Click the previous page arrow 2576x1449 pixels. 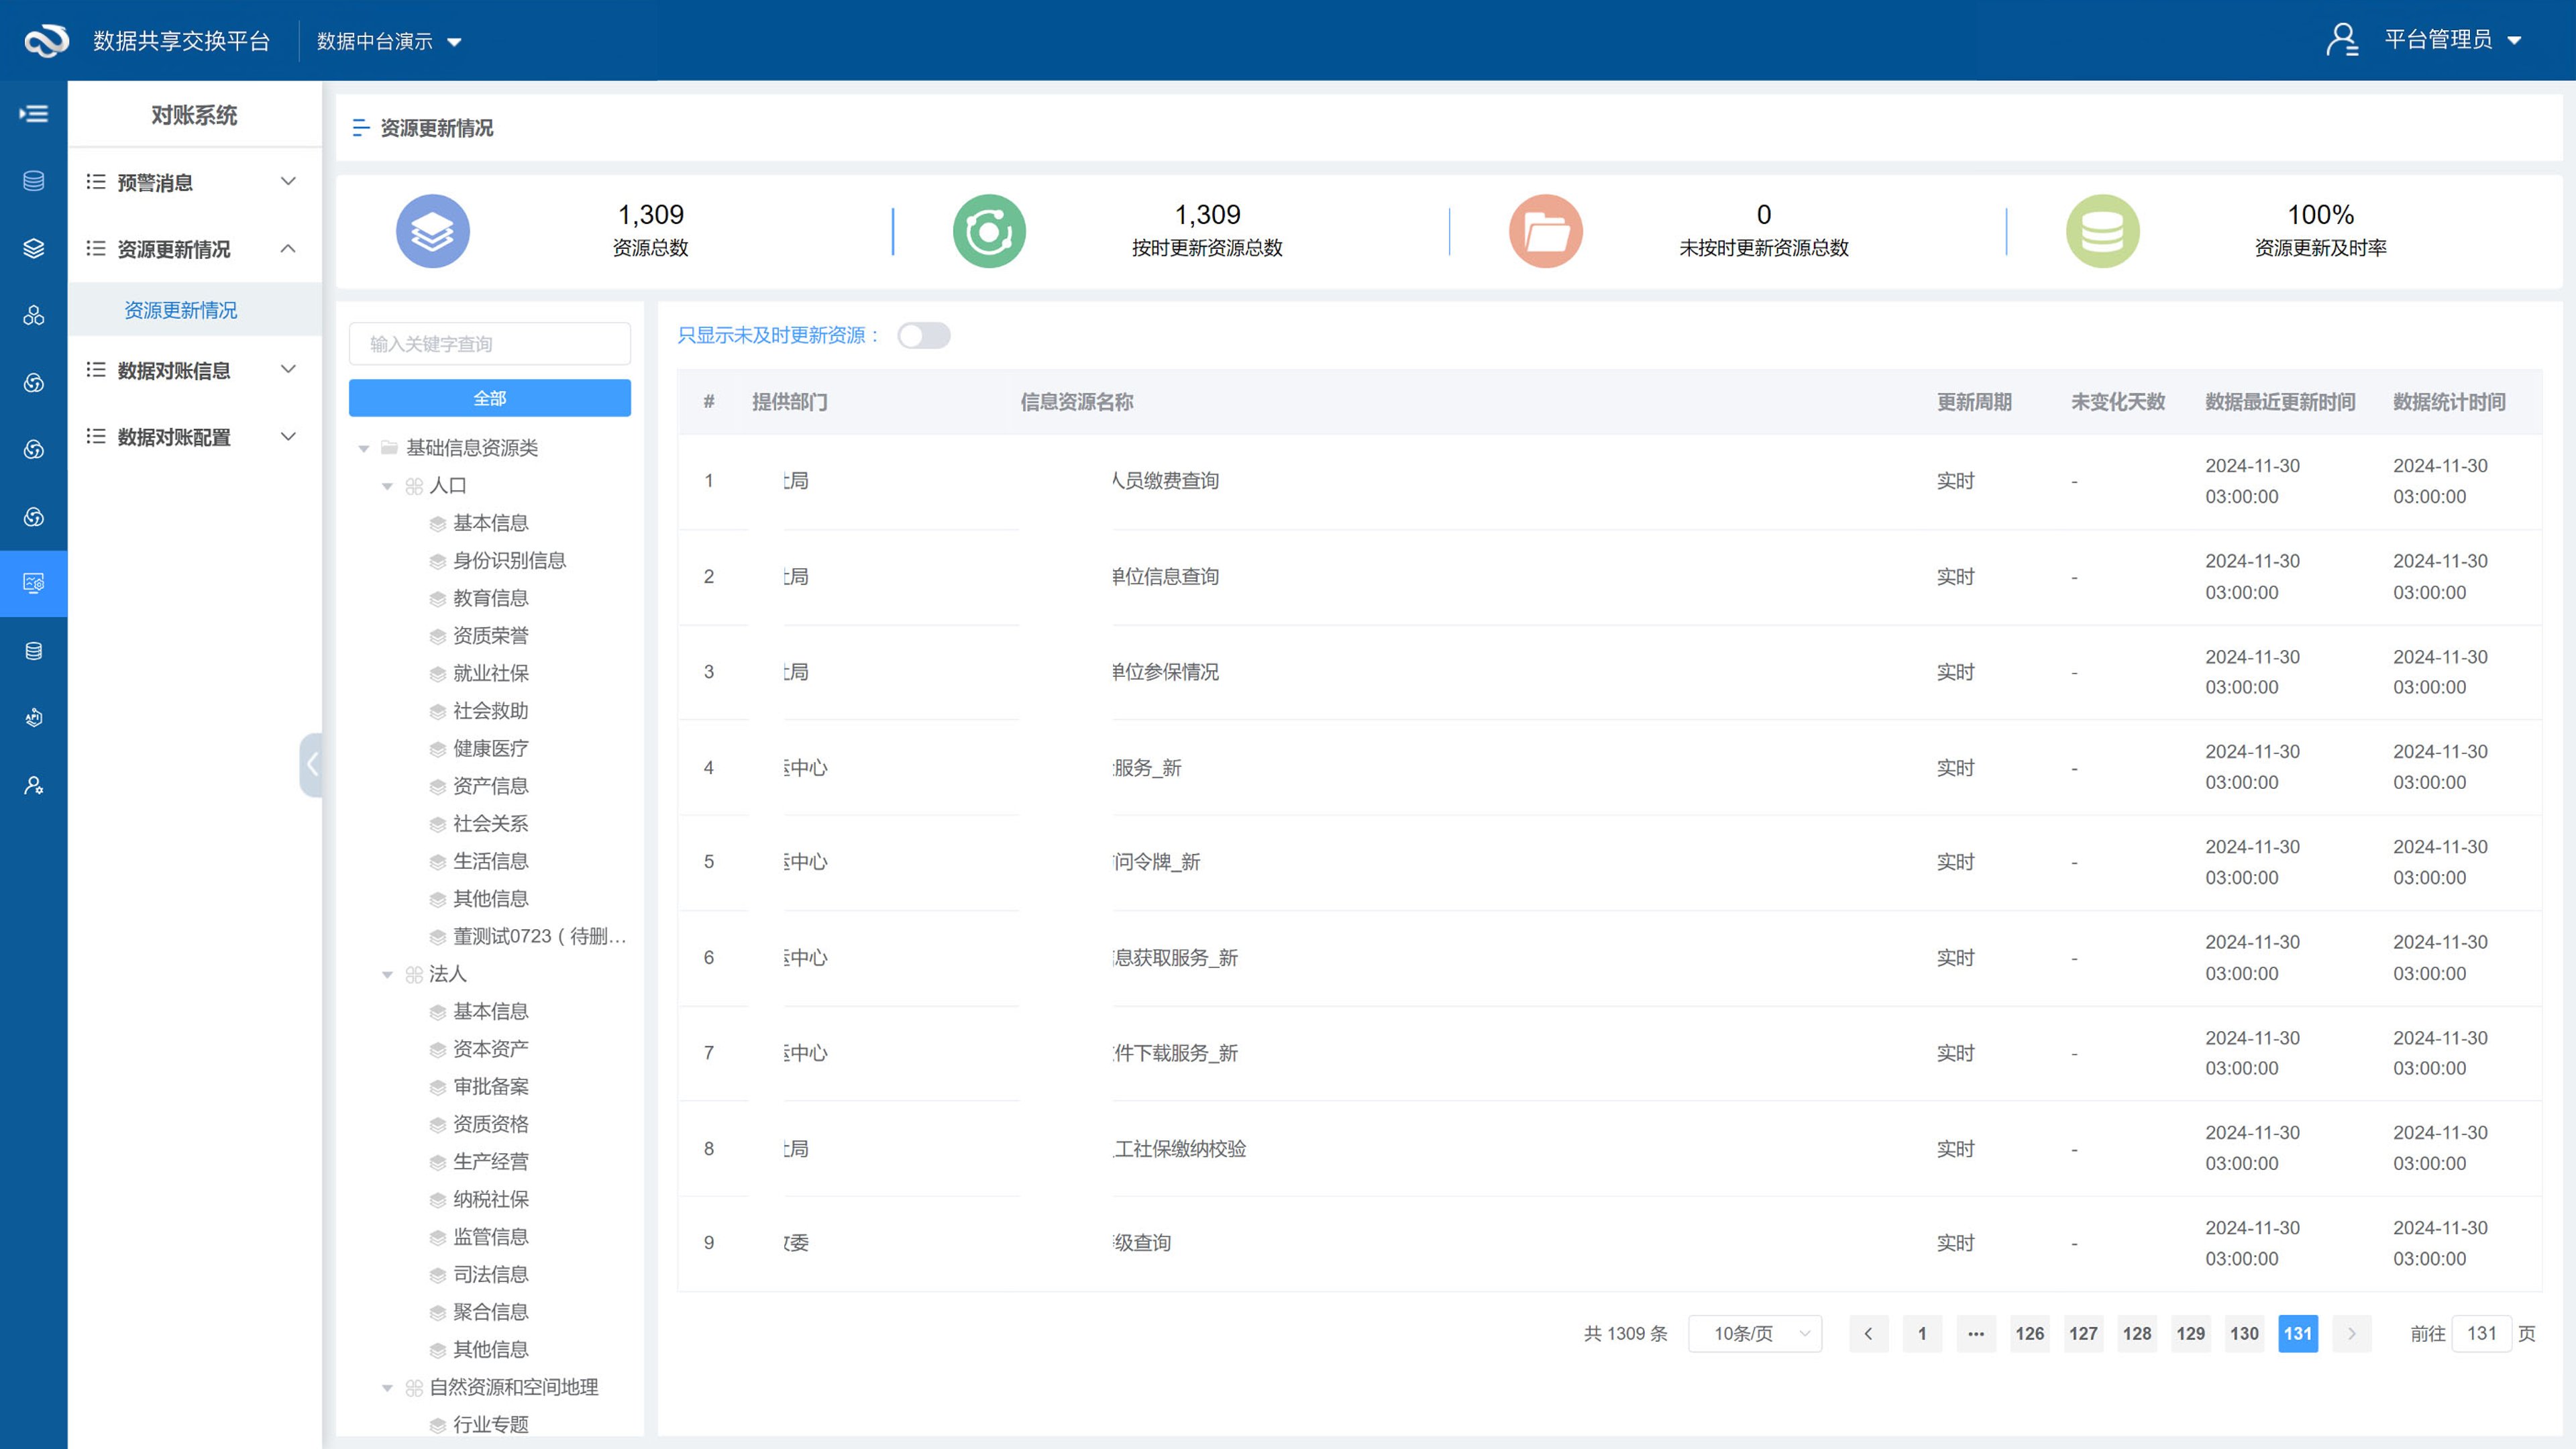click(x=1868, y=1333)
